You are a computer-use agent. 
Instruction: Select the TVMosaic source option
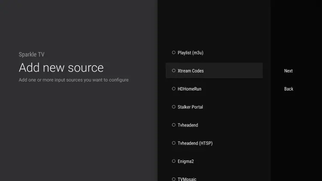[x=214, y=178]
